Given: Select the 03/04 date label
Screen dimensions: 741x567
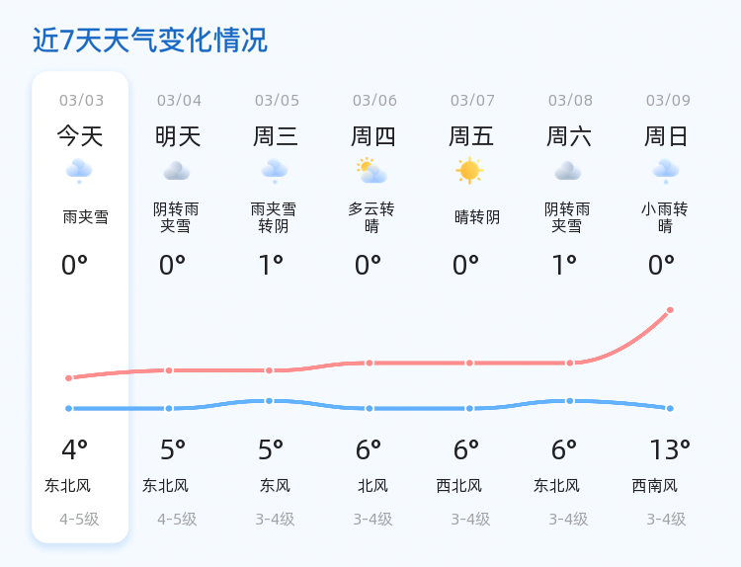Looking at the screenshot, I should tap(179, 100).
